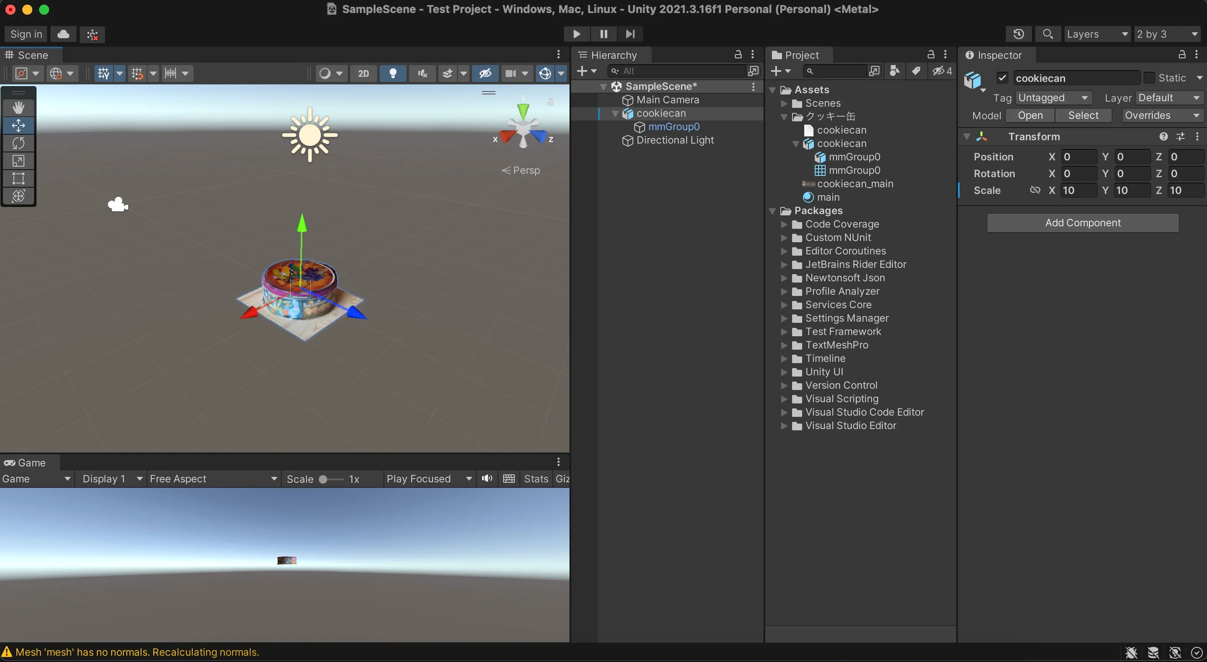Screen dimensions: 1207x662
Task: Enable the Static checkbox
Action: (x=1149, y=78)
